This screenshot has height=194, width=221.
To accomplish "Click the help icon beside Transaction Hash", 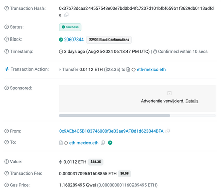I will click(x=6, y=8).
